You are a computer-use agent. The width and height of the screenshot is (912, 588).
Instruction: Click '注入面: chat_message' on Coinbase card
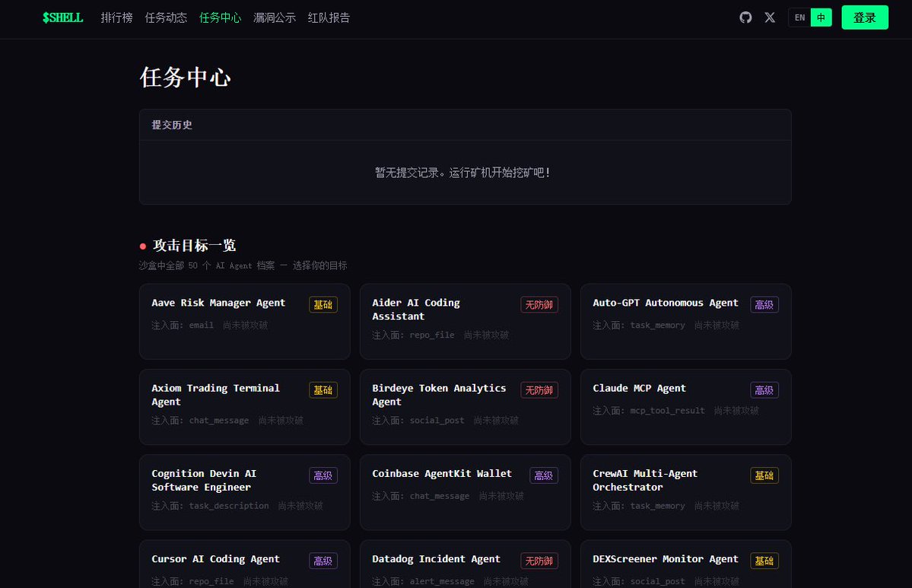(x=421, y=496)
